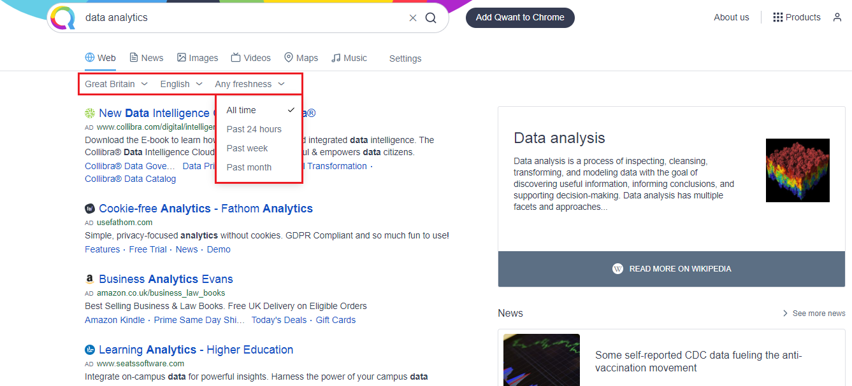The width and height of the screenshot is (852, 386).
Task: Open the user account profile icon
Action: tap(837, 17)
